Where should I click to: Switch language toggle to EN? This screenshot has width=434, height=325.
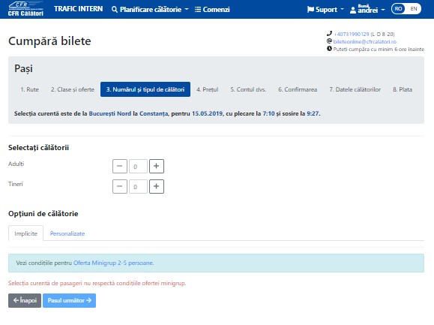[x=414, y=9]
